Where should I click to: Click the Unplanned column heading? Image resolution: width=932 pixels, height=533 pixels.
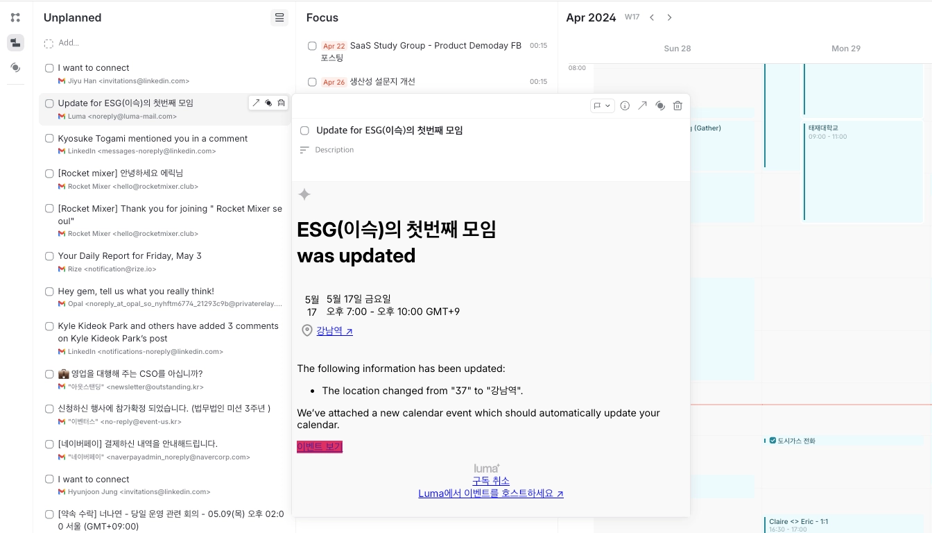[x=72, y=17]
